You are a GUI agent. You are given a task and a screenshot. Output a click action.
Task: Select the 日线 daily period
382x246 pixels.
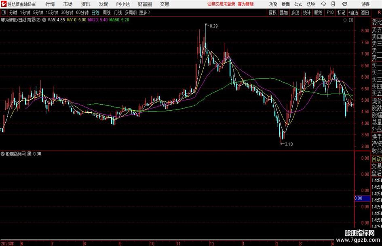(95, 13)
